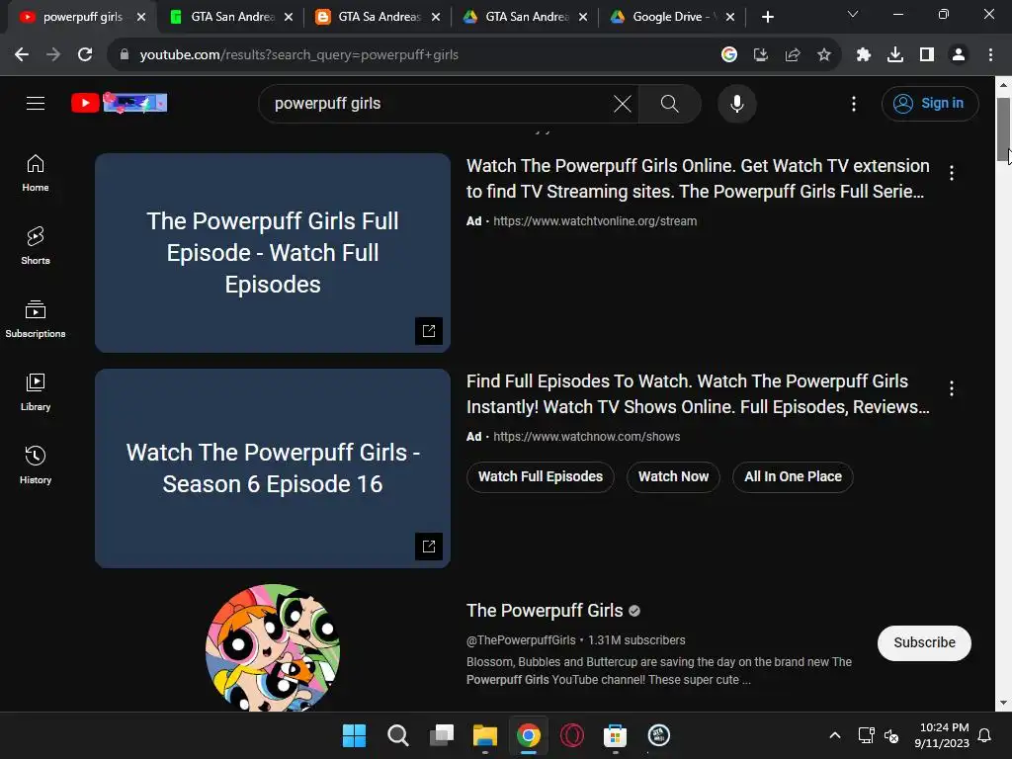Open the tab search dropdown chevron
Viewport: 1012px width, 759px height.
853,14
